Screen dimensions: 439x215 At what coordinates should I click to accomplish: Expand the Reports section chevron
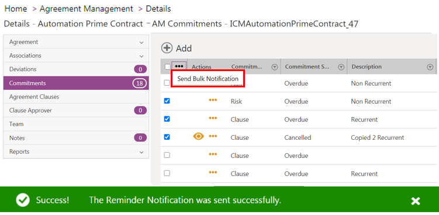141,152
